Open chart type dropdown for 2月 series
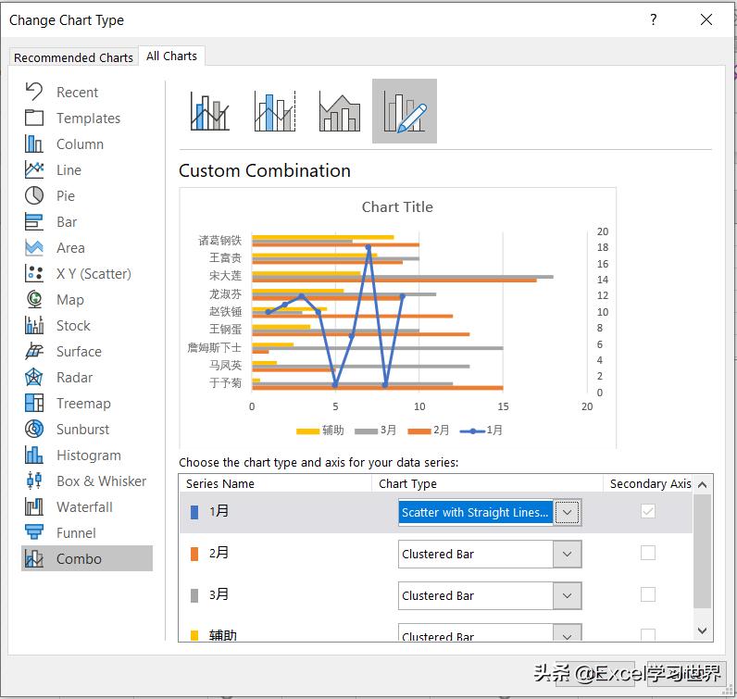 [568, 555]
